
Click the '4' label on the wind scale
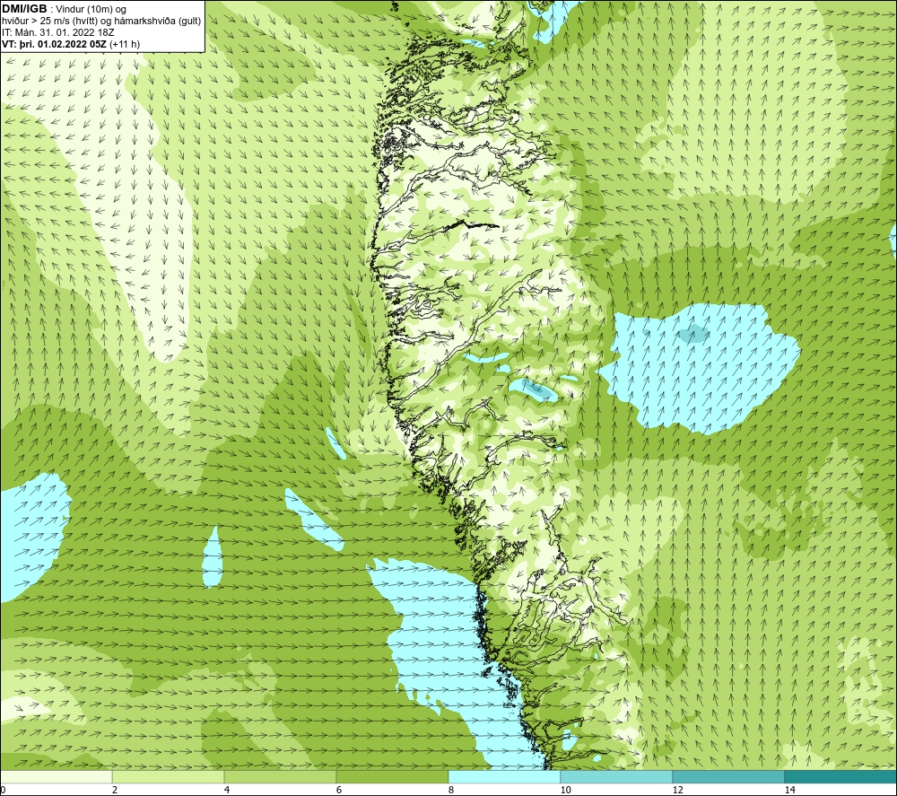point(227,790)
